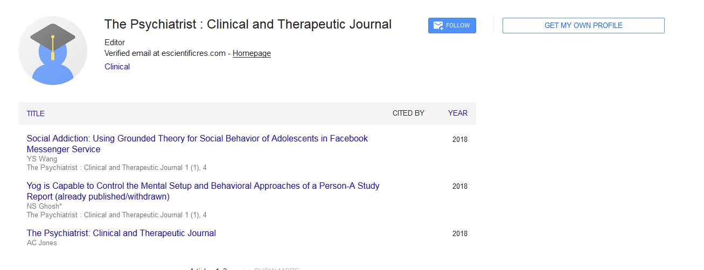Click the envelope icon in Follow button
The width and height of the screenshot is (704, 270).
coord(438,25)
